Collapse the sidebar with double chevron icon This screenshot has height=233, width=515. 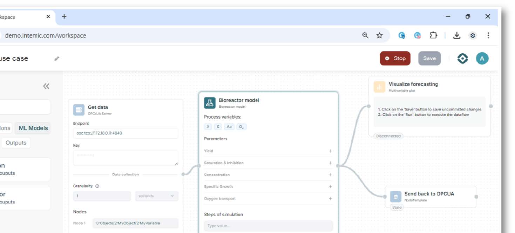point(46,86)
